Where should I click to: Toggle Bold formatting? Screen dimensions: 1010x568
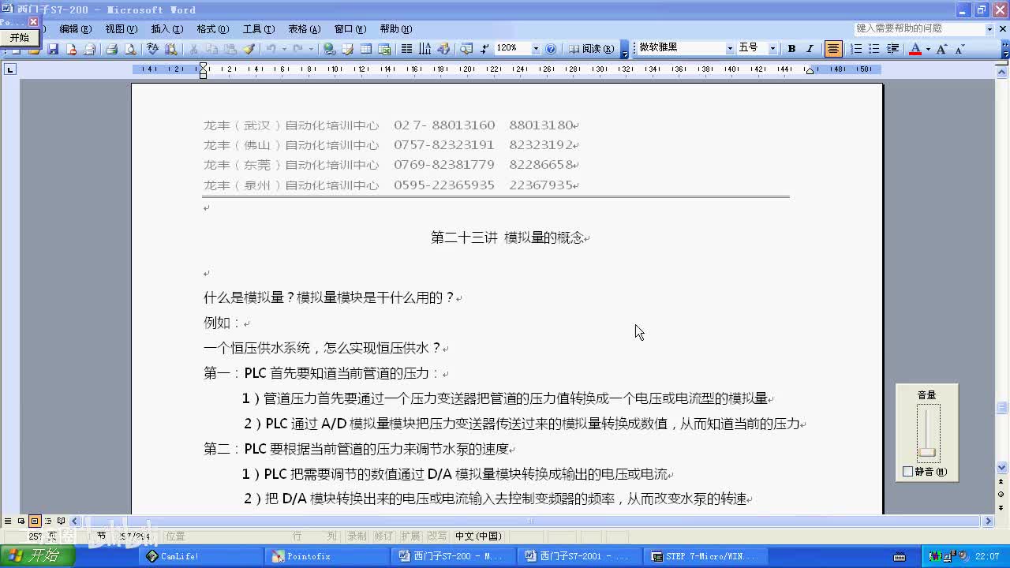[791, 49]
